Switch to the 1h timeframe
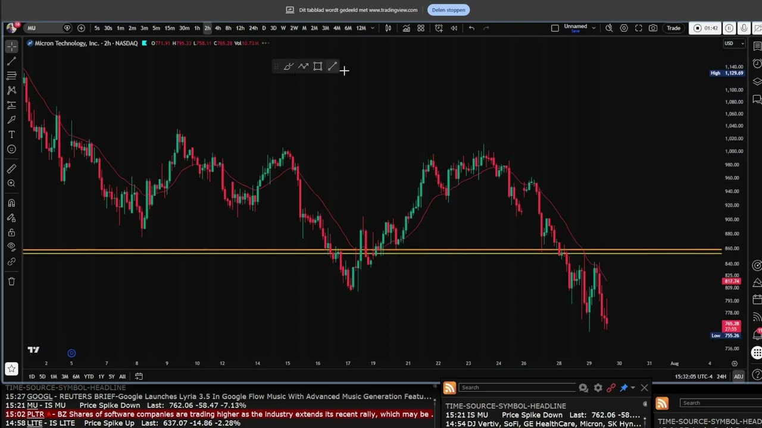Screen dimensions: 762x428 click(x=196, y=28)
